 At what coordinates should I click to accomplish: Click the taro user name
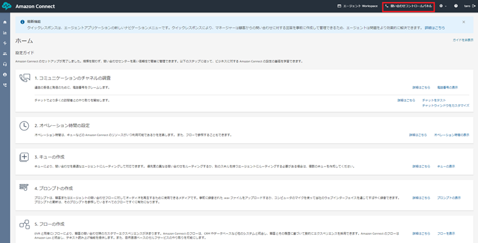(x=467, y=6)
